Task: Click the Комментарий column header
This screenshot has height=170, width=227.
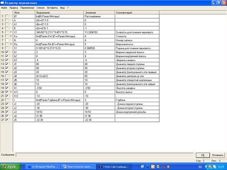Action: coord(137,12)
